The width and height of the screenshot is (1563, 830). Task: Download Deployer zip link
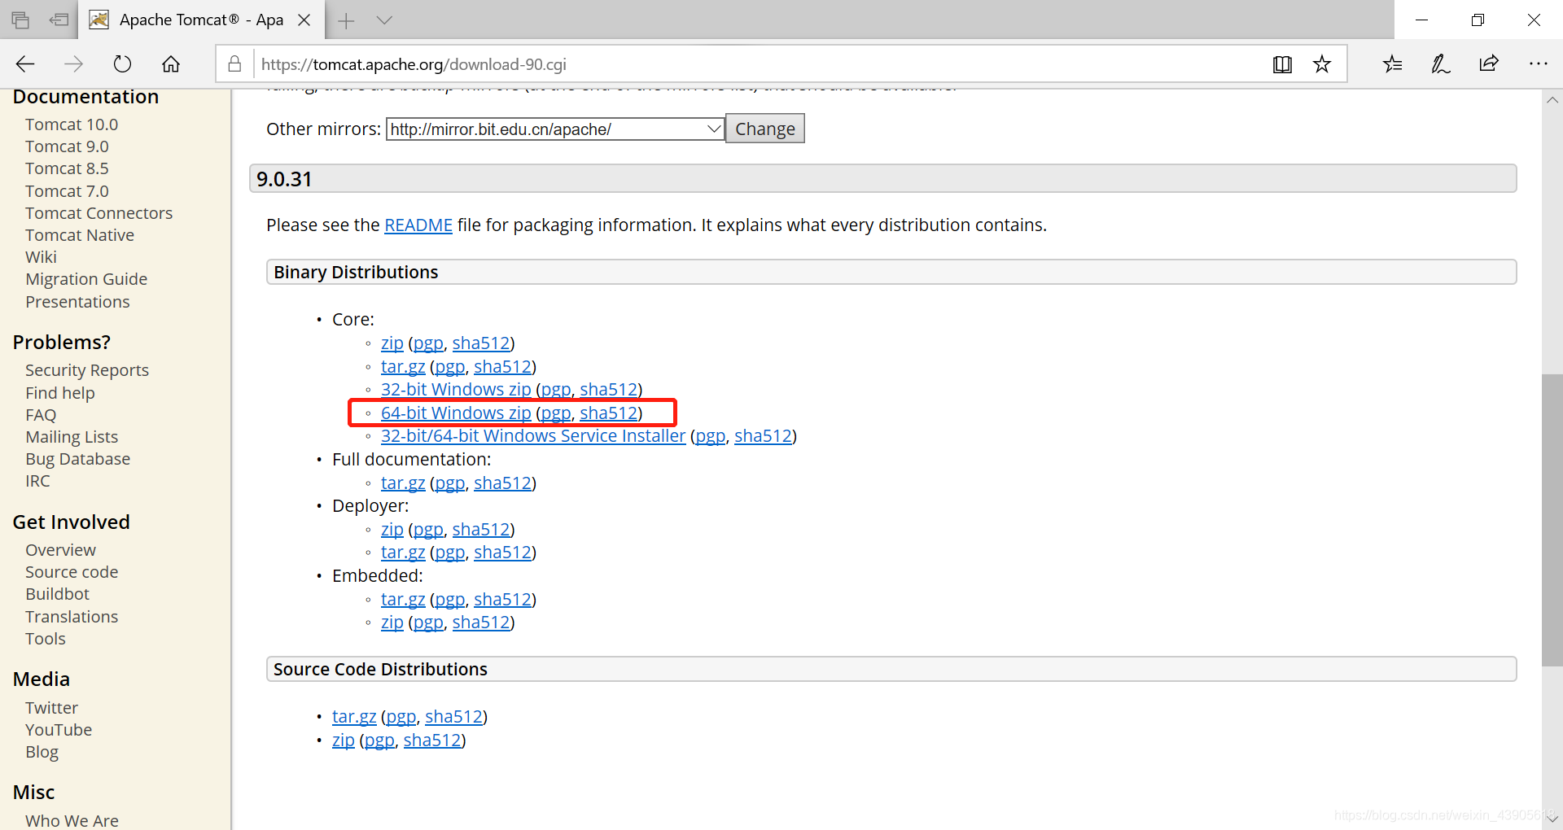[x=392, y=530]
